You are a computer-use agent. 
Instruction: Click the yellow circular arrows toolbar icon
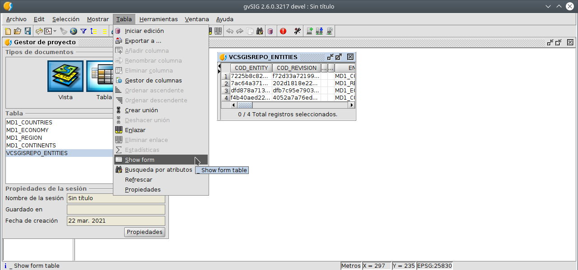click(x=39, y=31)
